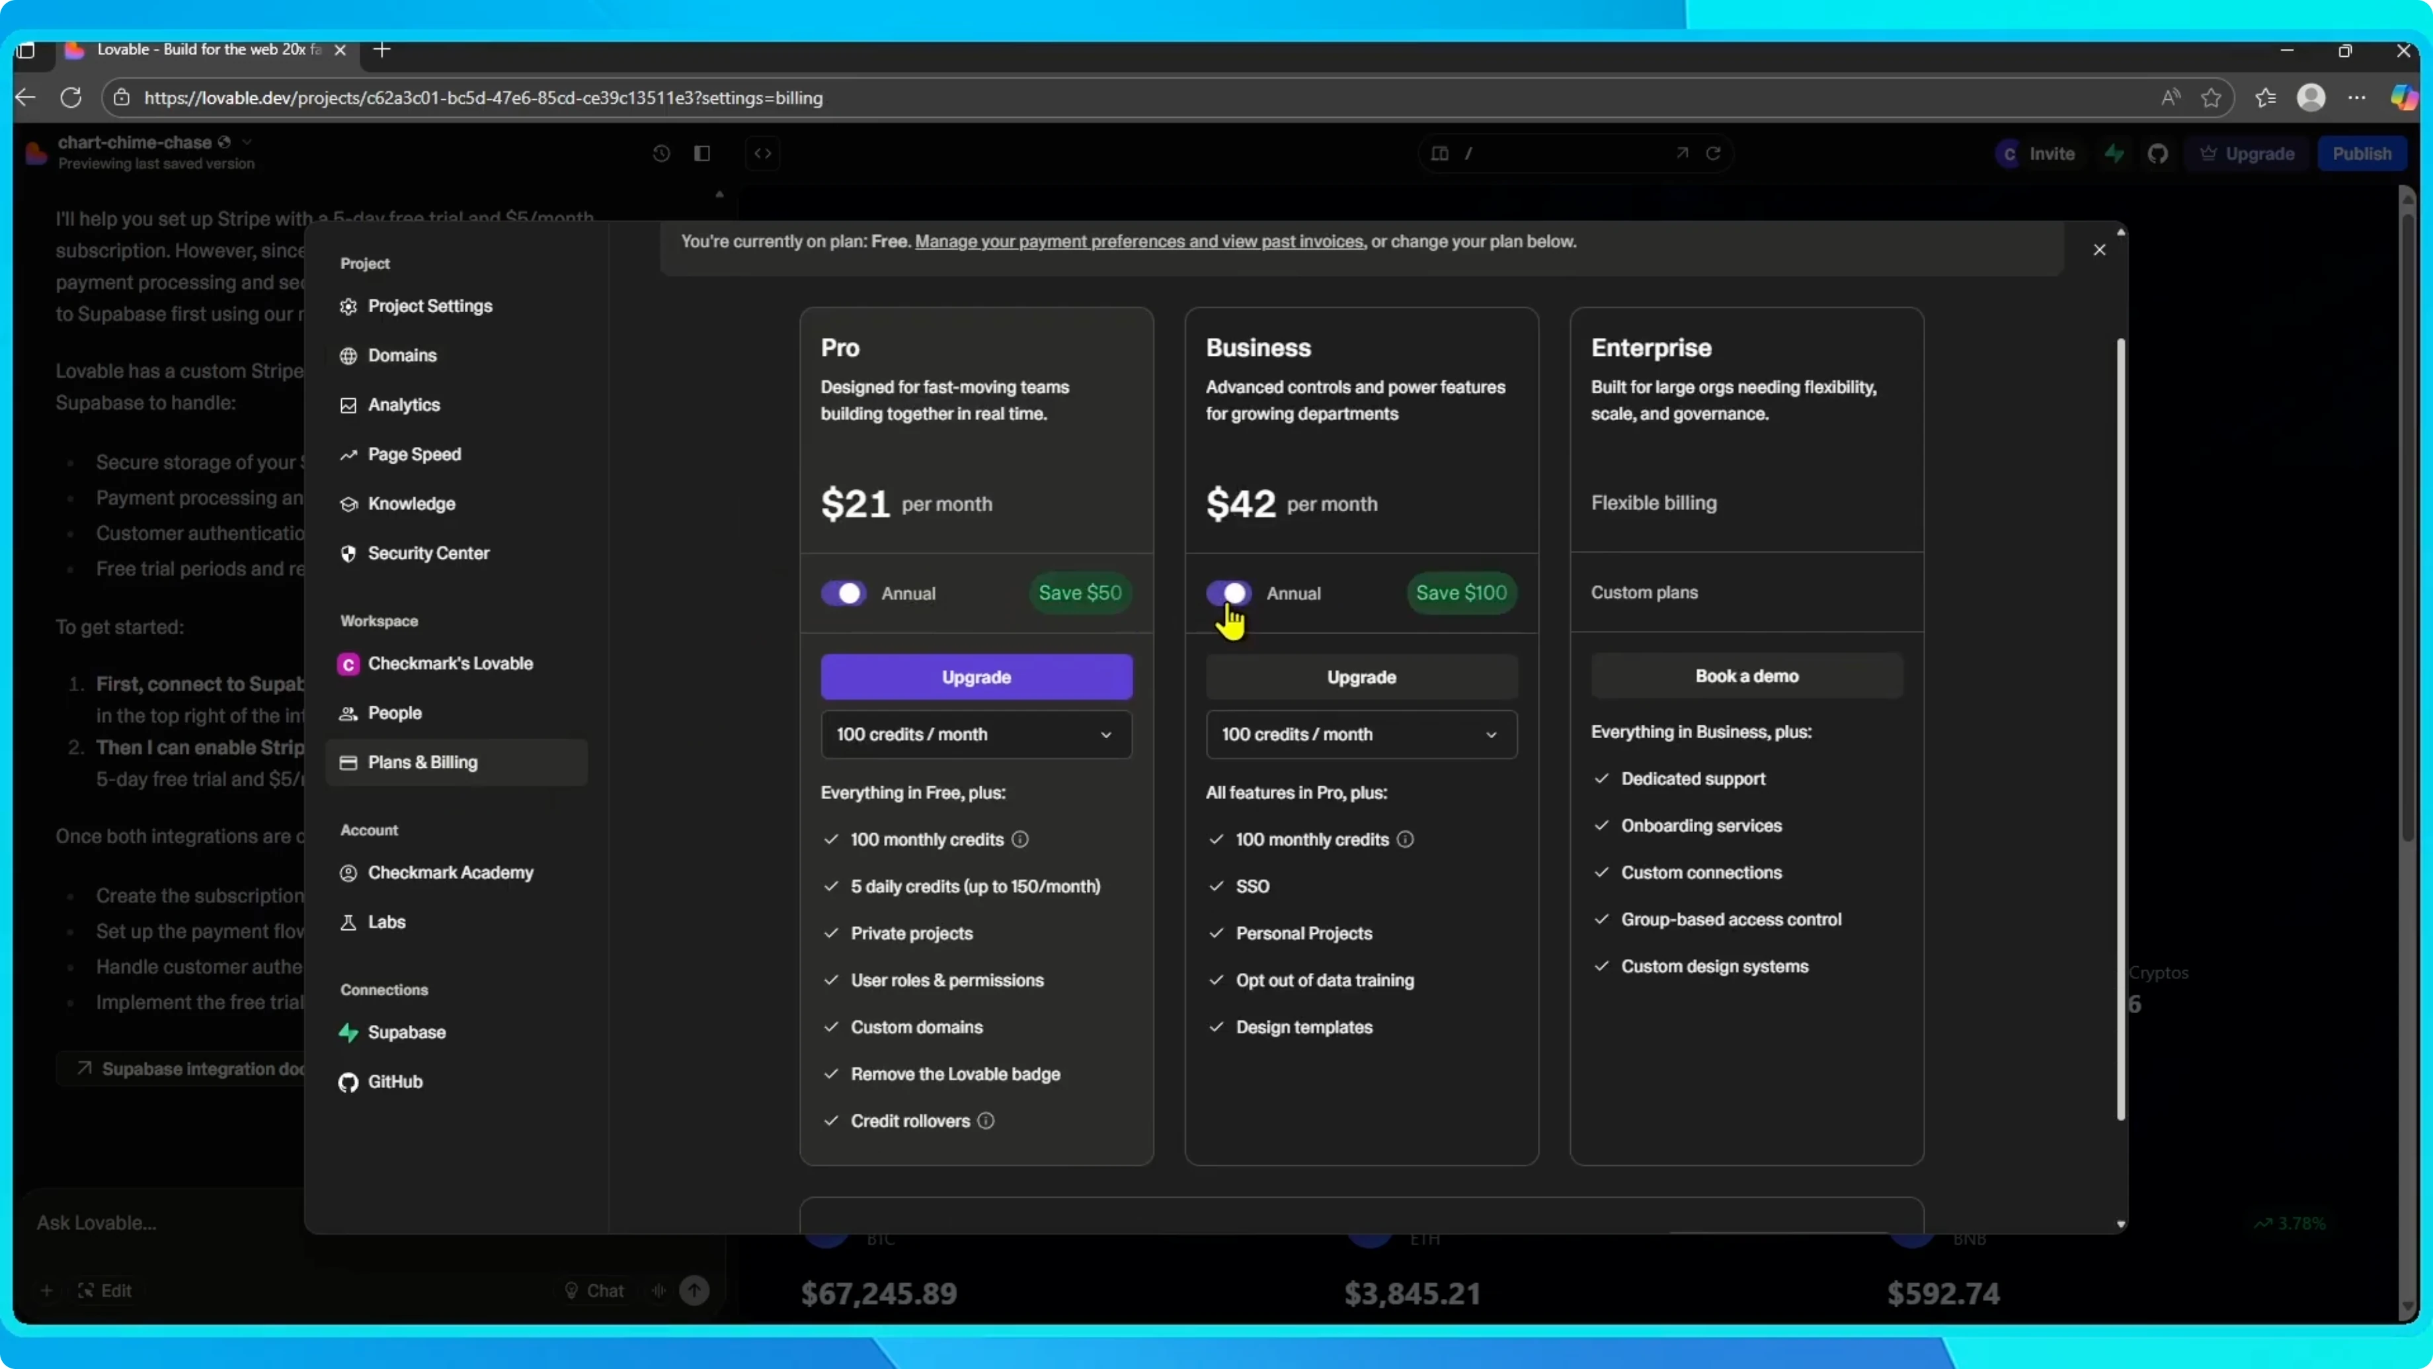2433x1369 pixels.
Task: Refresh the preview icon
Action: [1713, 153]
